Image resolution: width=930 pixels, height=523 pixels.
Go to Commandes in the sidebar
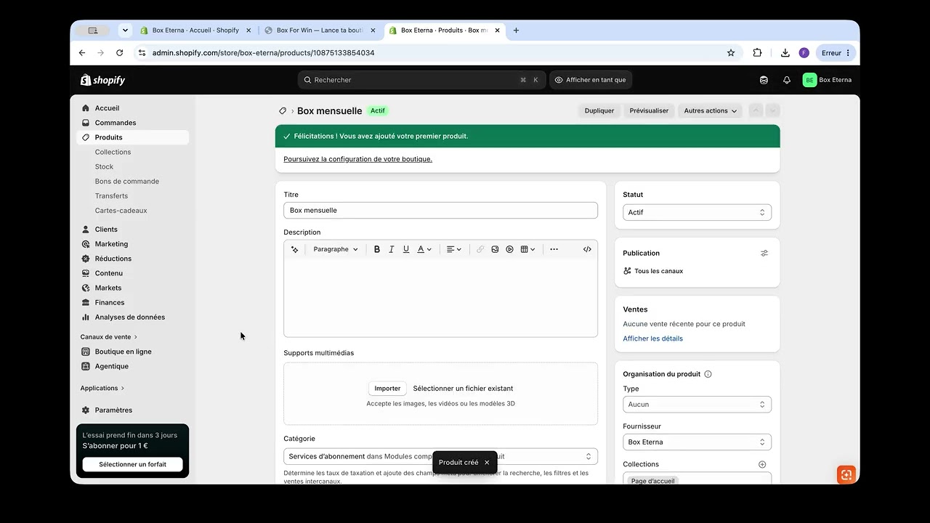click(116, 123)
